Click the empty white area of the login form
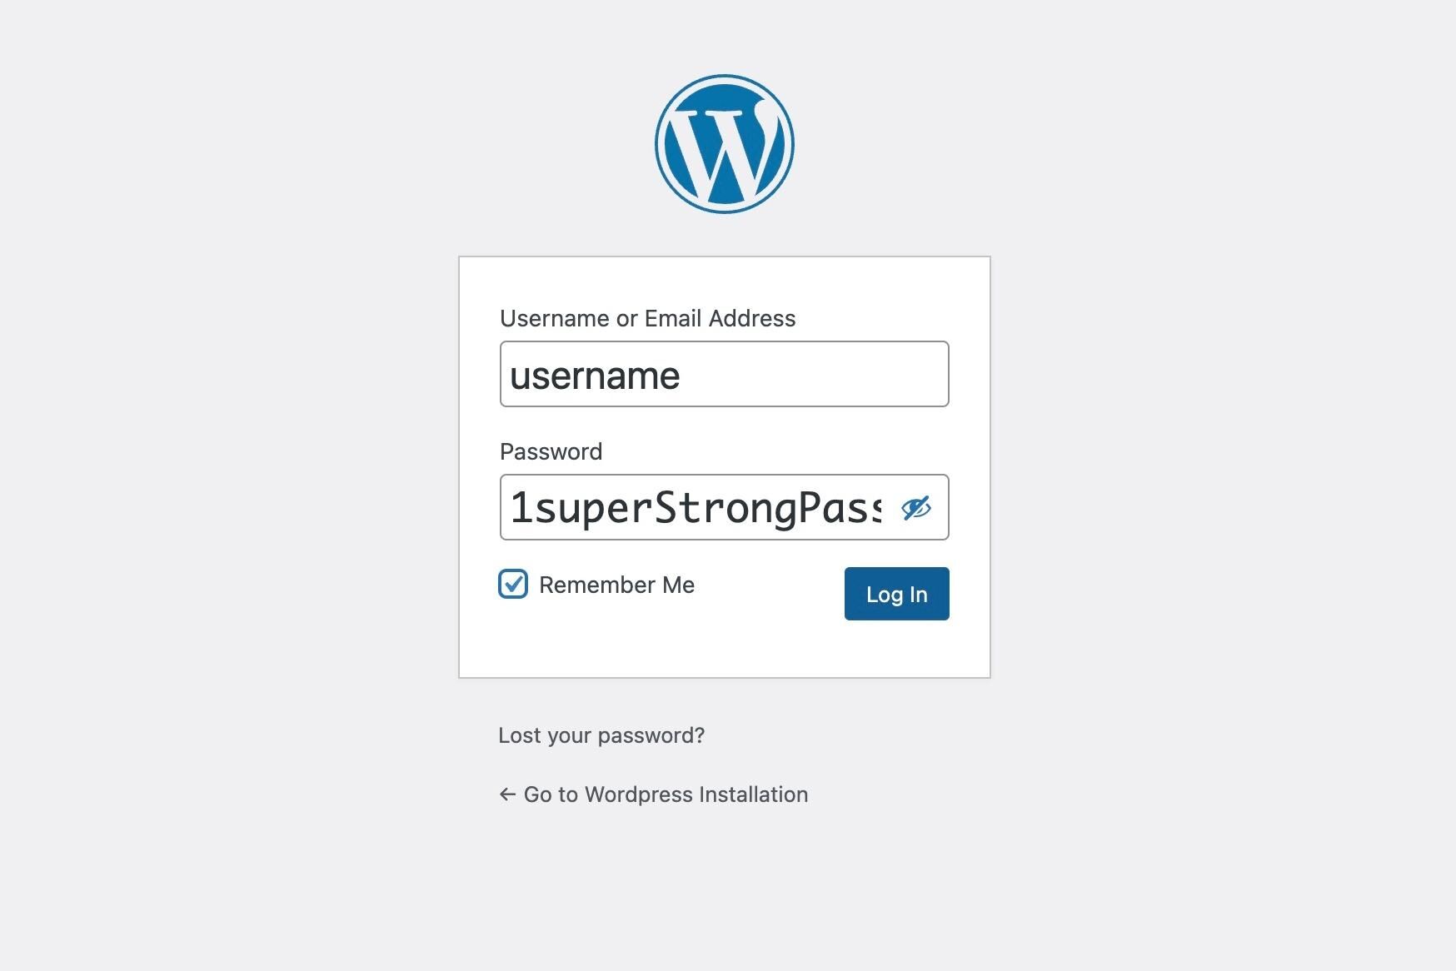The height and width of the screenshot is (971, 1456). [724, 648]
